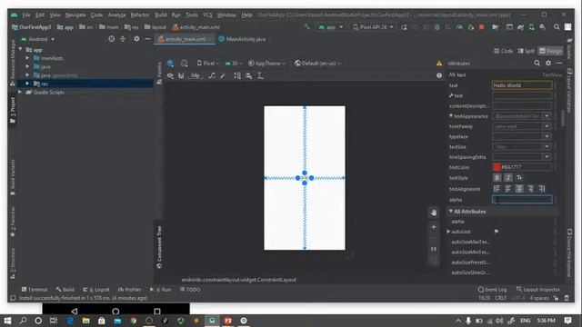The width and height of the screenshot is (582, 327).
Task: Switch to Code view mode
Action: click(x=503, y=51)
